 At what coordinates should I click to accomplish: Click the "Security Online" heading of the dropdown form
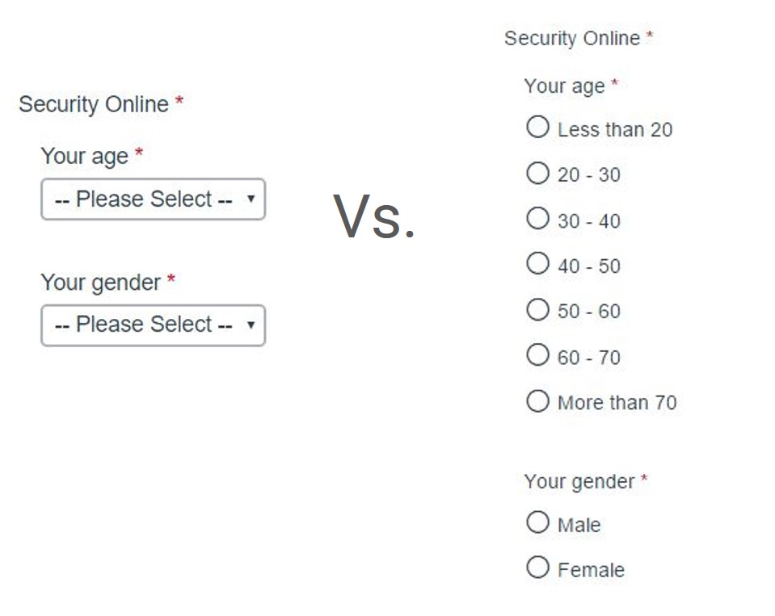(94, 104)
